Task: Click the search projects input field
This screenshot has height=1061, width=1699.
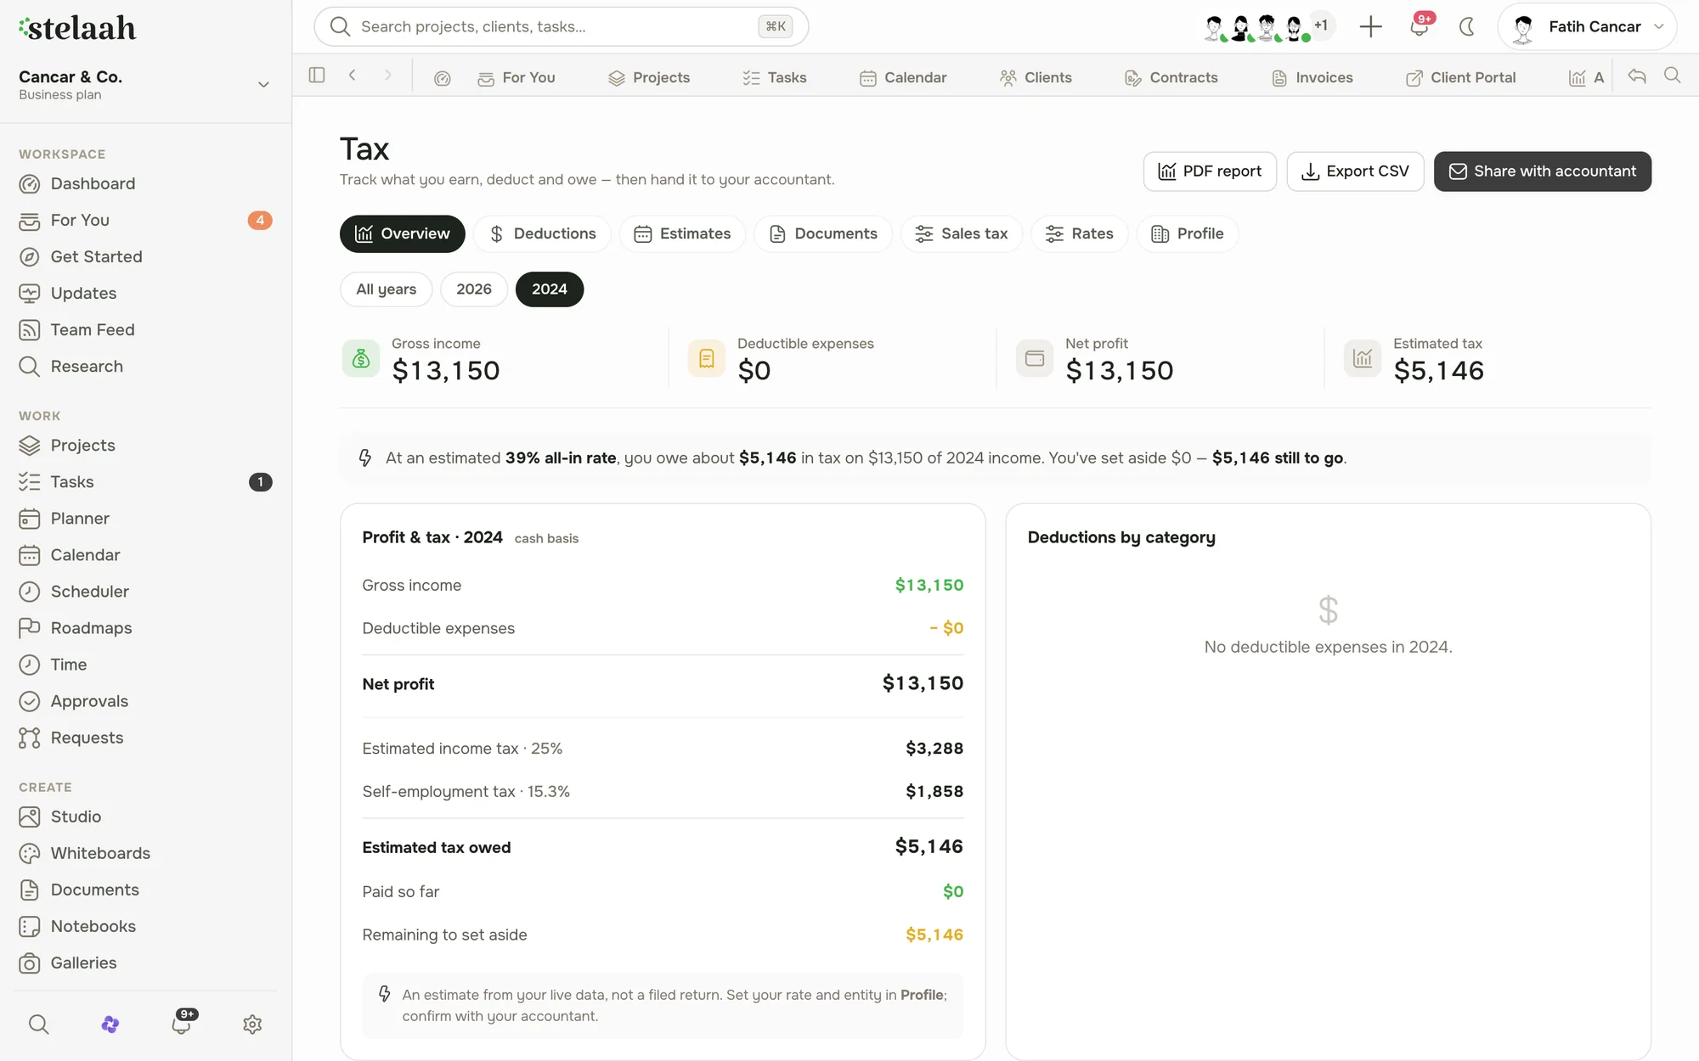Action: 561,26
